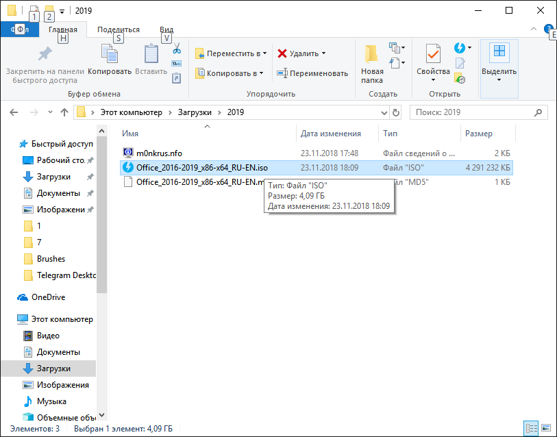Click the refresh icon beside address bar
Image resolution: width=557 pixels, height=437 pixels.
395,112
